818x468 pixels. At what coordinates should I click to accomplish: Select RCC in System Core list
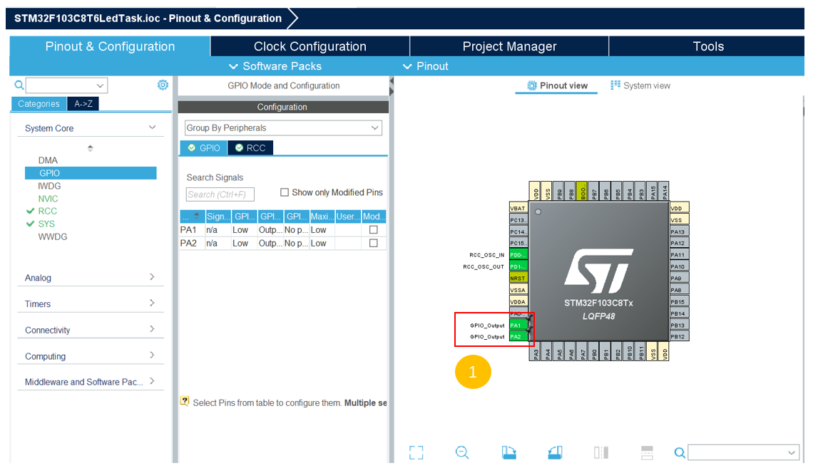pos(48,211)
